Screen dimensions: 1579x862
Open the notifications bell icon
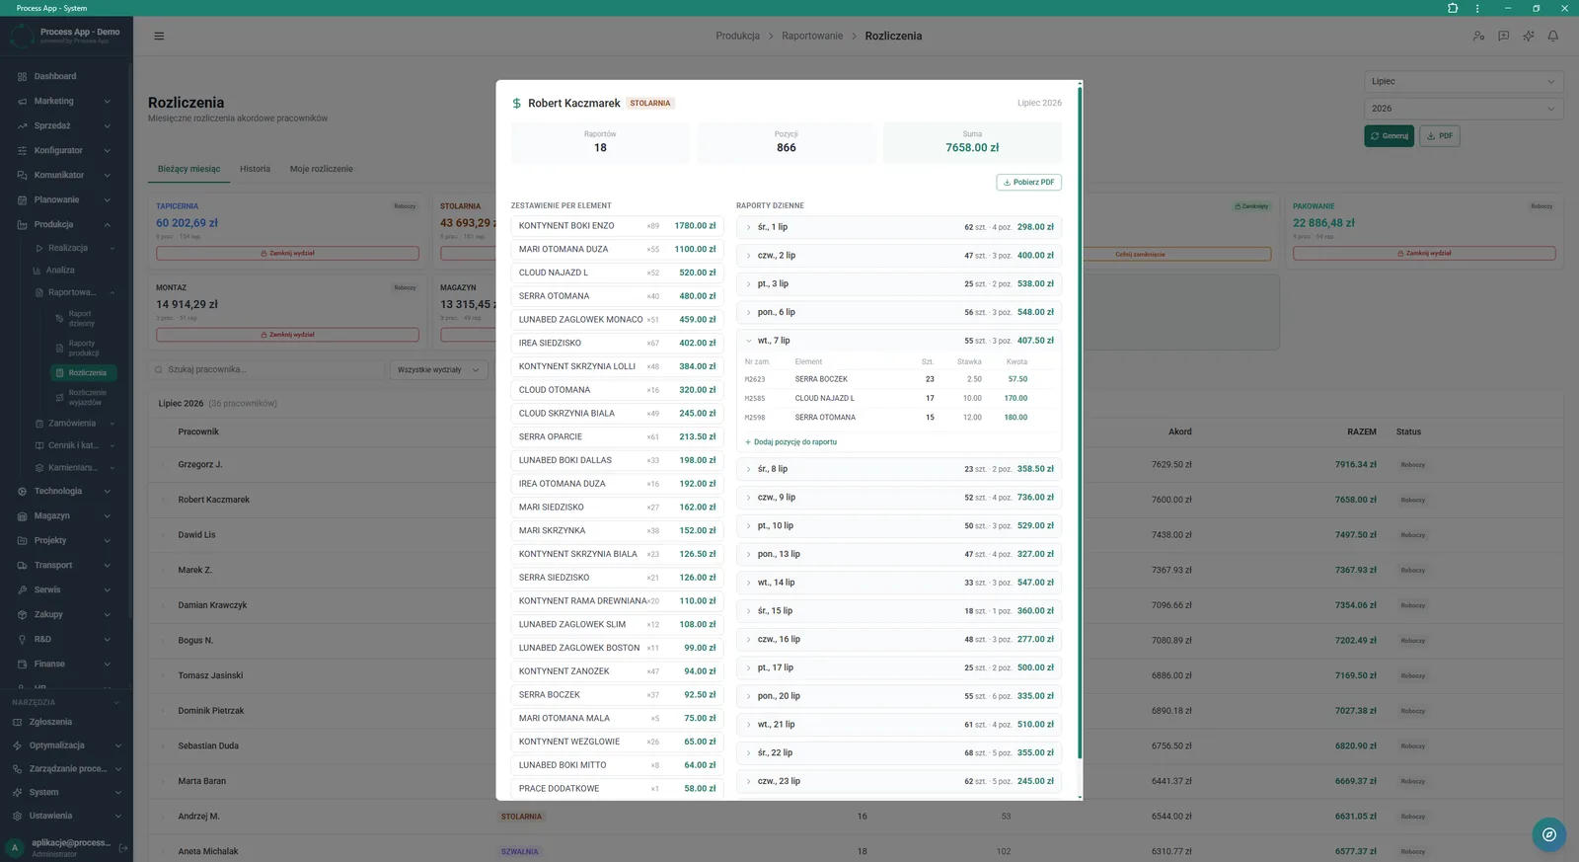coord(1552,36)
